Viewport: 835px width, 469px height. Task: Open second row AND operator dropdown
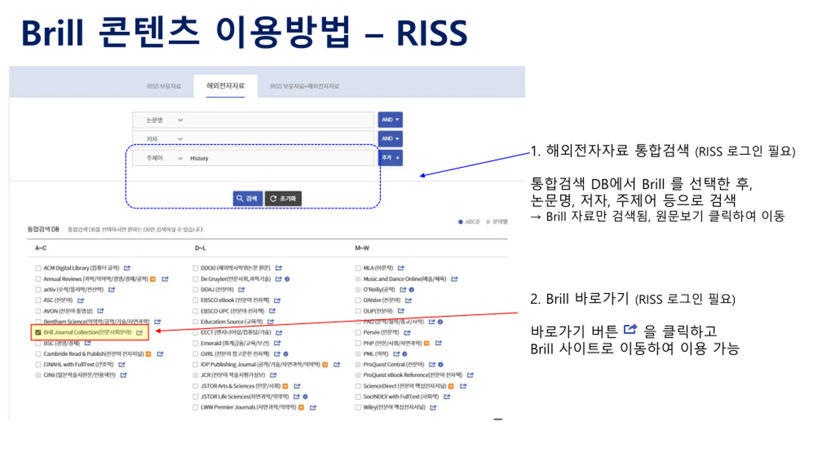click(x=390, y=139)
